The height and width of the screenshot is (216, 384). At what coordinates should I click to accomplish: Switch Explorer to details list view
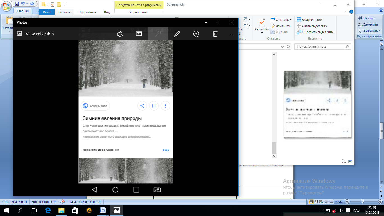click(344, 161)
